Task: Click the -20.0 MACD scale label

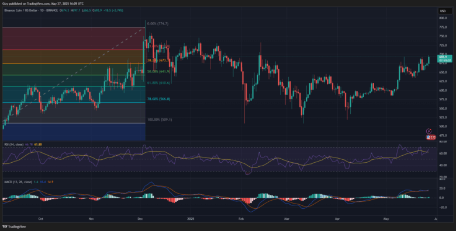Action: point(444,208)
